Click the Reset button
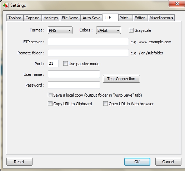185x171 pixels. tap(19, 162)
